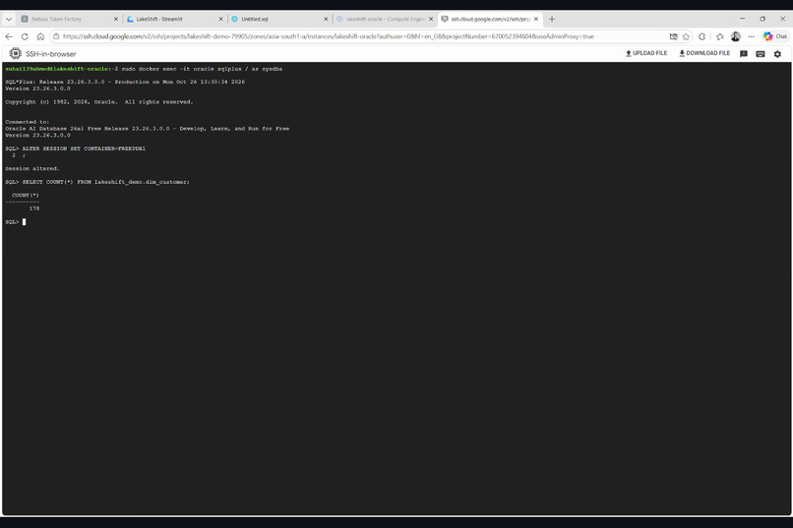This screenshot has width=793, height=528.
Task: Add page to favorites star icon
Action: tap(686, 36)
